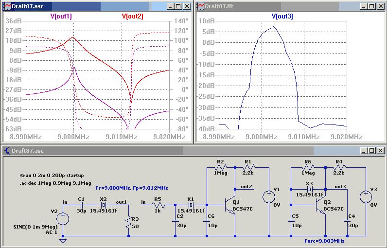
Task: Maximize the Draft87.fft window
Action: (372, 6)
